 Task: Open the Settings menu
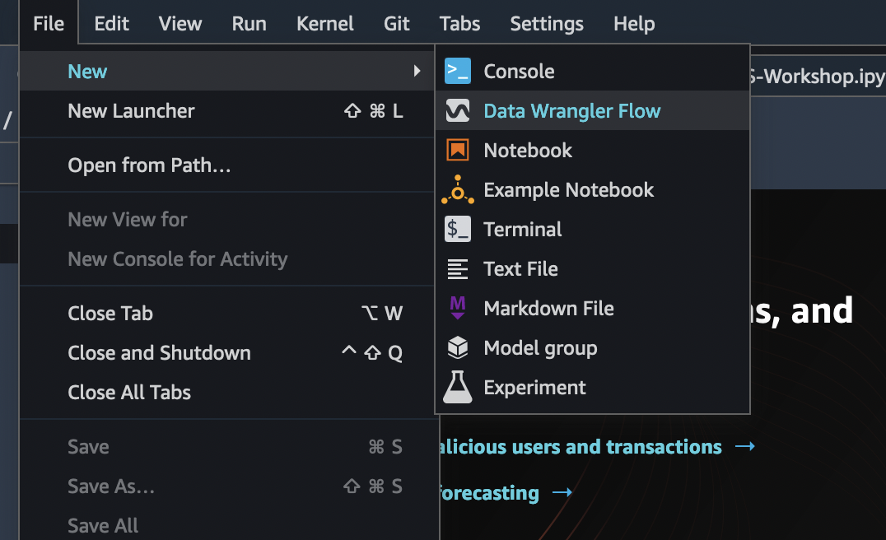click(546, 23)
